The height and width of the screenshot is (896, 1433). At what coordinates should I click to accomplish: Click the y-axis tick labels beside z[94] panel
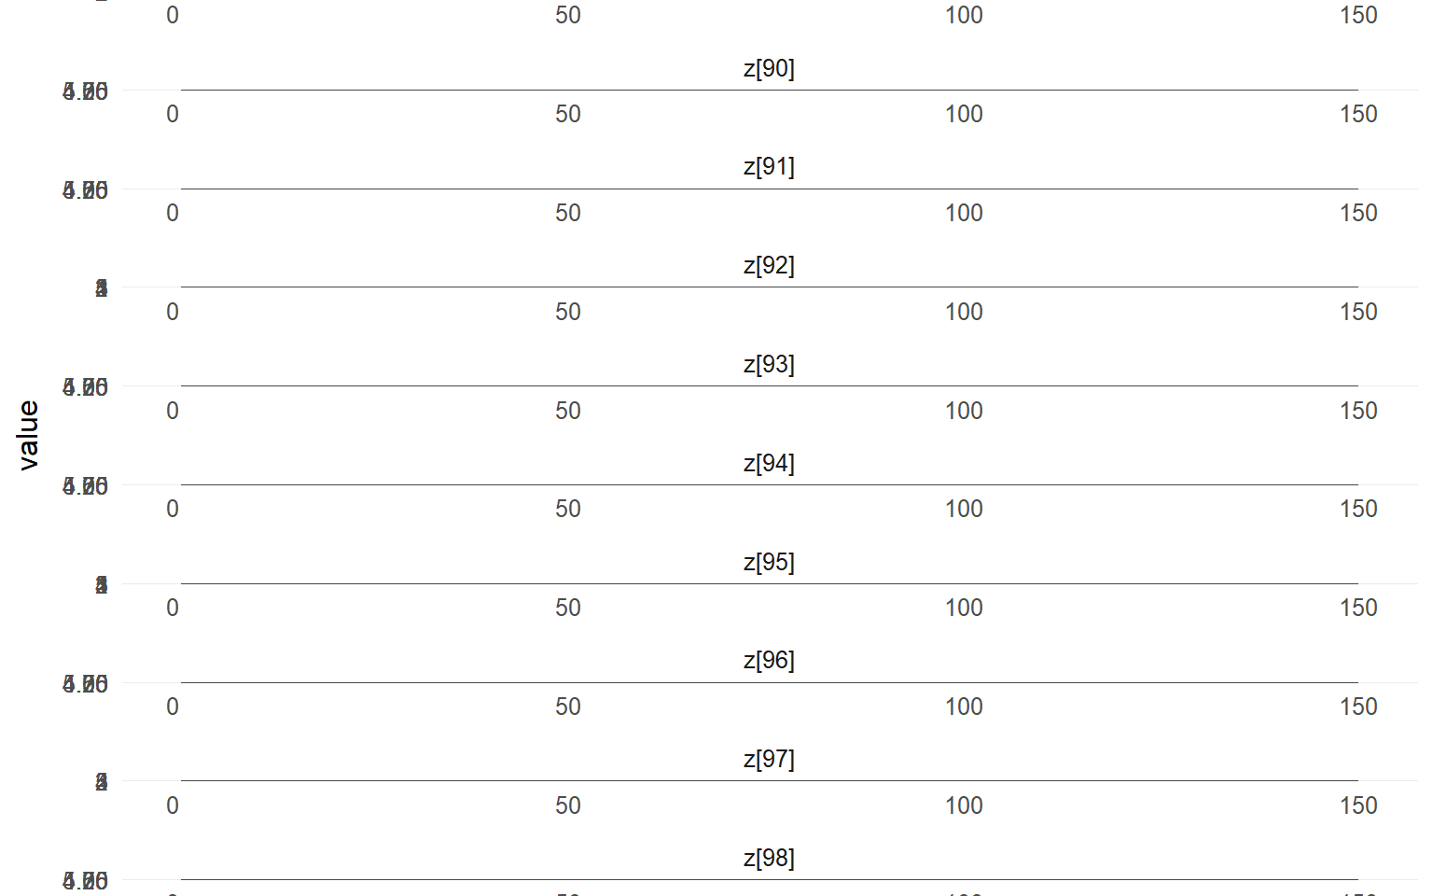[86, 486]
